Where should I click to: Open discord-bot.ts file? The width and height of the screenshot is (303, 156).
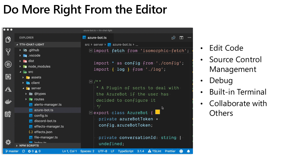48,121
